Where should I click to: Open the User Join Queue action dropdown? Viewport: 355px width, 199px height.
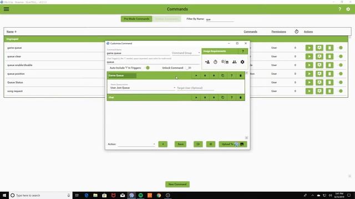pos(143,87)
